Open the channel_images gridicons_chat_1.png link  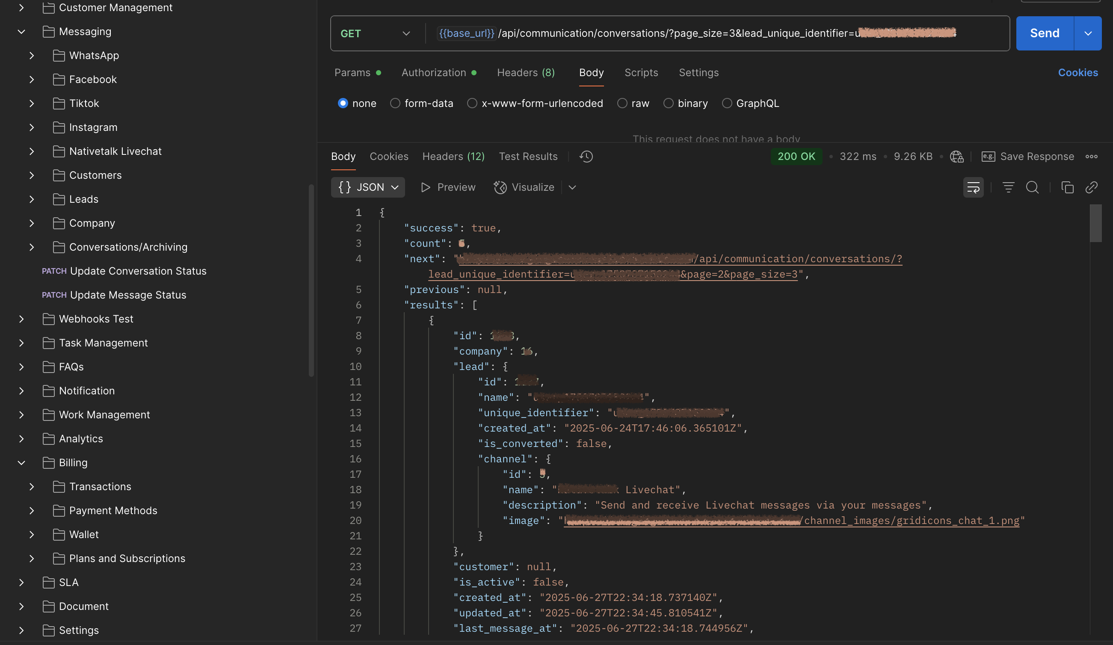tap(792, 521)
